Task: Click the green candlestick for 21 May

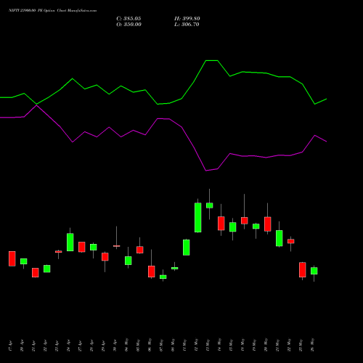Action: coord(280,238)
